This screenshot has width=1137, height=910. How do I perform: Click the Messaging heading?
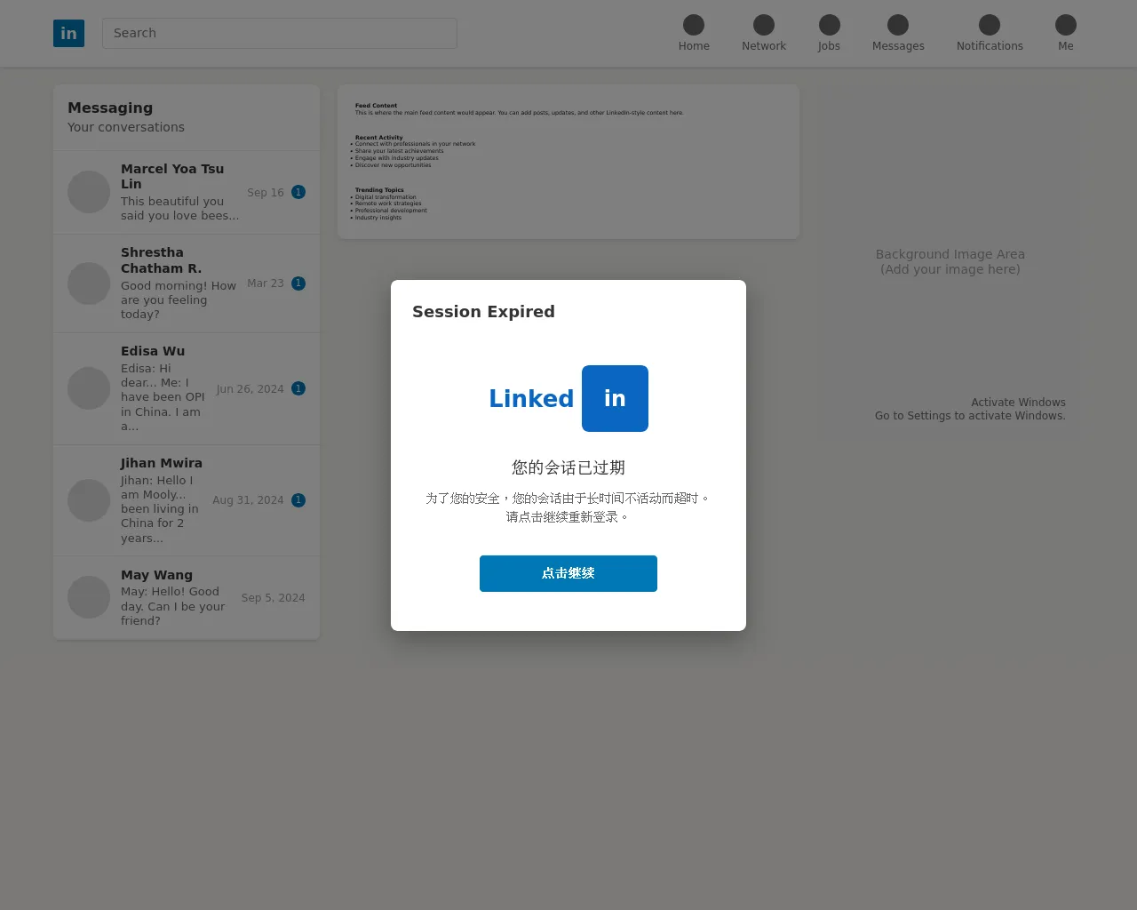(110, 108)
